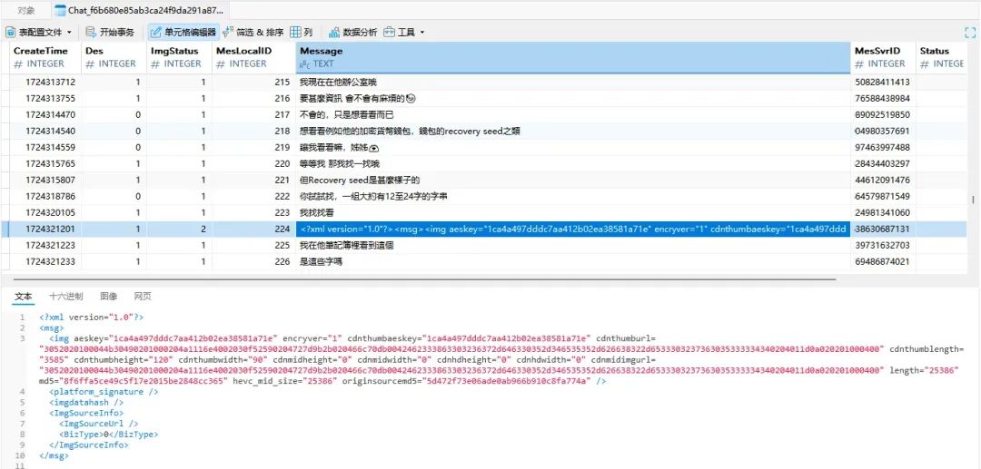Select message cell 是這些字嗎
Screen dimensions: 981x469
pos(573,261)
